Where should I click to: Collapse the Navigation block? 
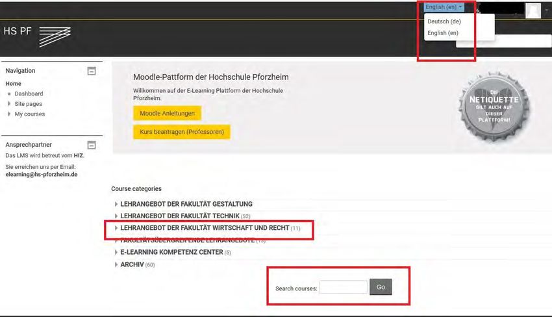[92, 71]
